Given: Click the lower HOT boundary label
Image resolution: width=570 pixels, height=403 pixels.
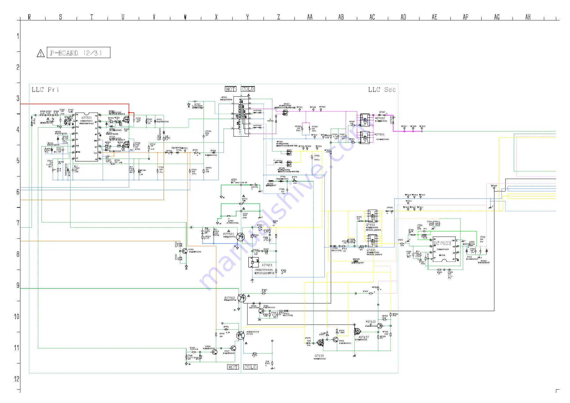Looking at the screenshot, I should (x=233, y=367).
